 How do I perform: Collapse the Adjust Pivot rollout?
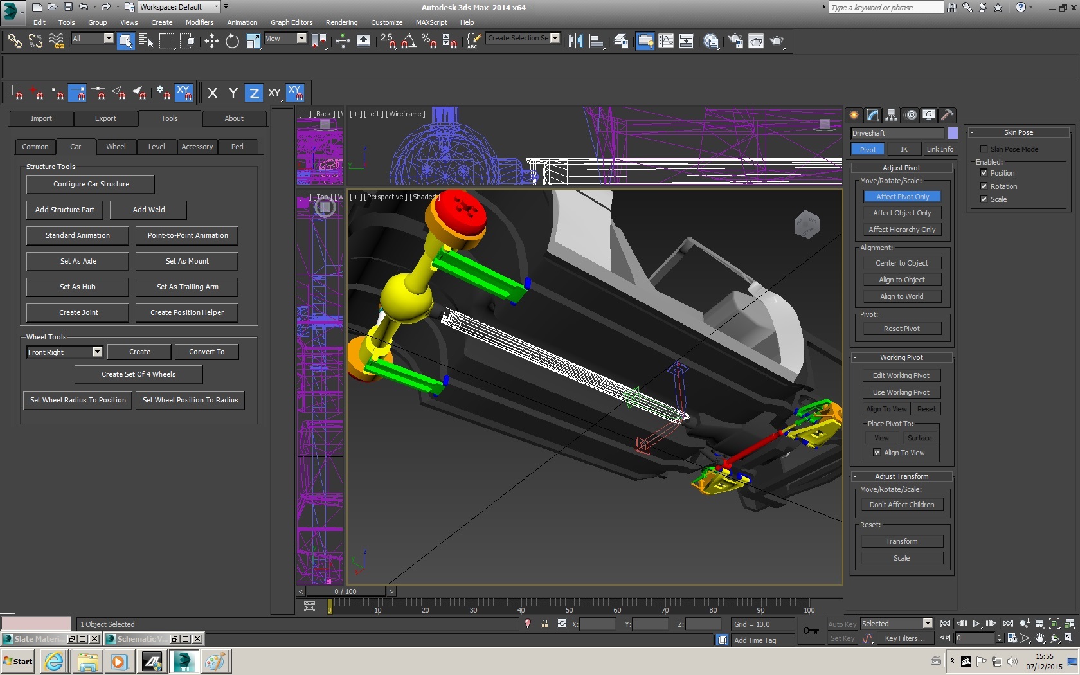901,168
